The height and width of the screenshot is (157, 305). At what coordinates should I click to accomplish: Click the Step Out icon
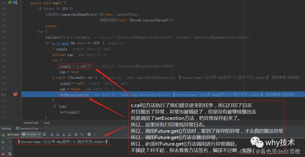click(x=70, y=134)
